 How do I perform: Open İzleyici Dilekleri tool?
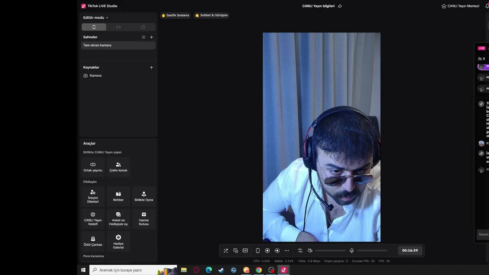pyautogui.click(x=93, y=196)
